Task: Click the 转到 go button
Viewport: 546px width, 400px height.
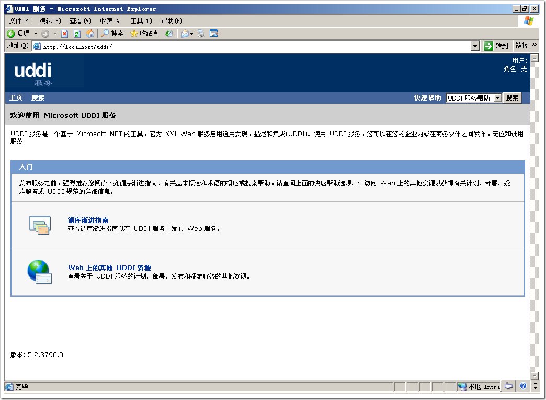Action: (x=496, y=46)
